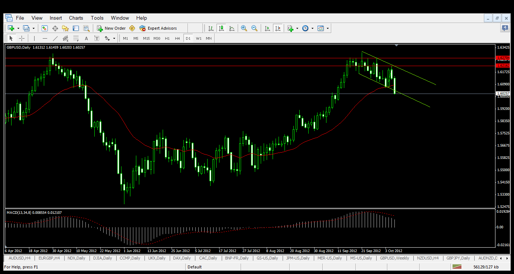The width and height of the screenshot is (514, 274).
Task: Click the Expert Advisors button
Action: point(158,28)
